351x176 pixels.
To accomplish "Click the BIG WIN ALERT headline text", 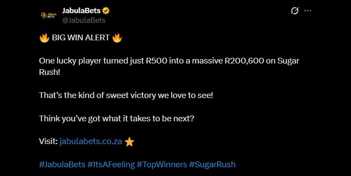I will tap(80, 38).
